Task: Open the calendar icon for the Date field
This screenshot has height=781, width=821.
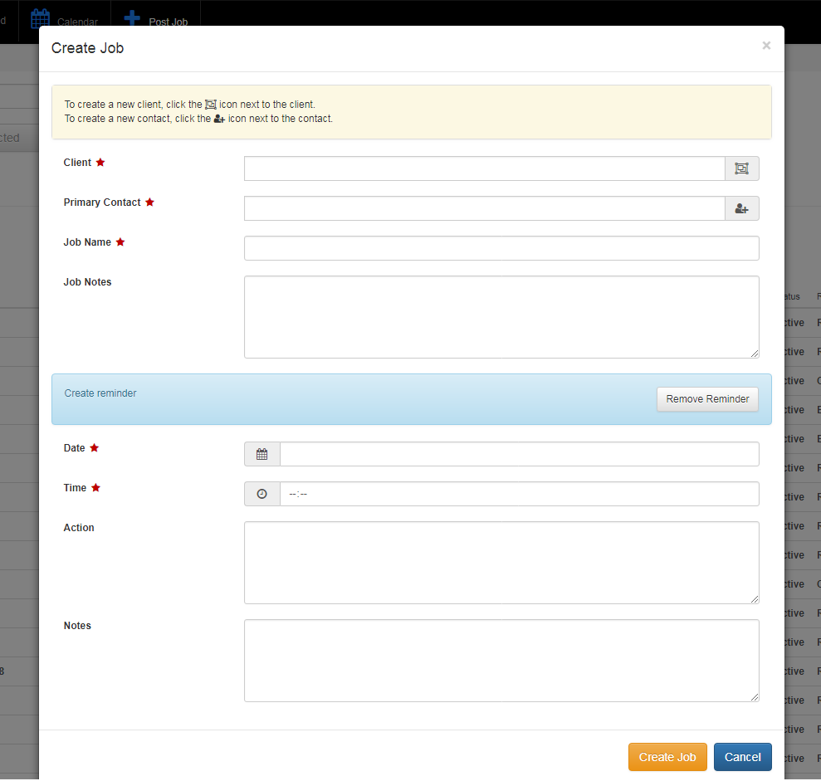Action: (x=262, y=454)
